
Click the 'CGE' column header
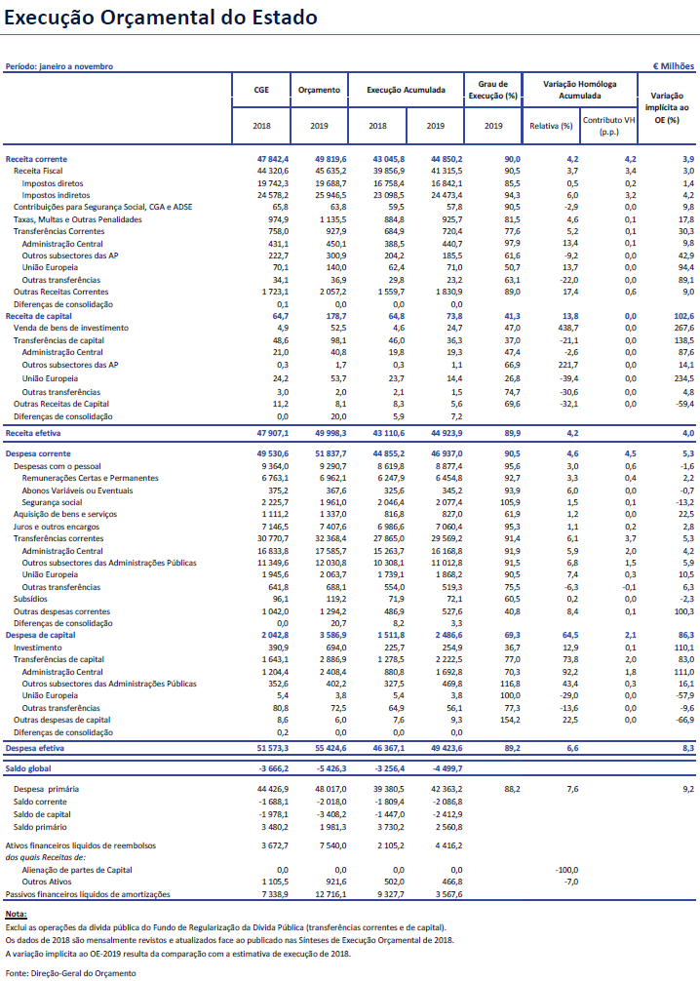(x=261, y=90)
